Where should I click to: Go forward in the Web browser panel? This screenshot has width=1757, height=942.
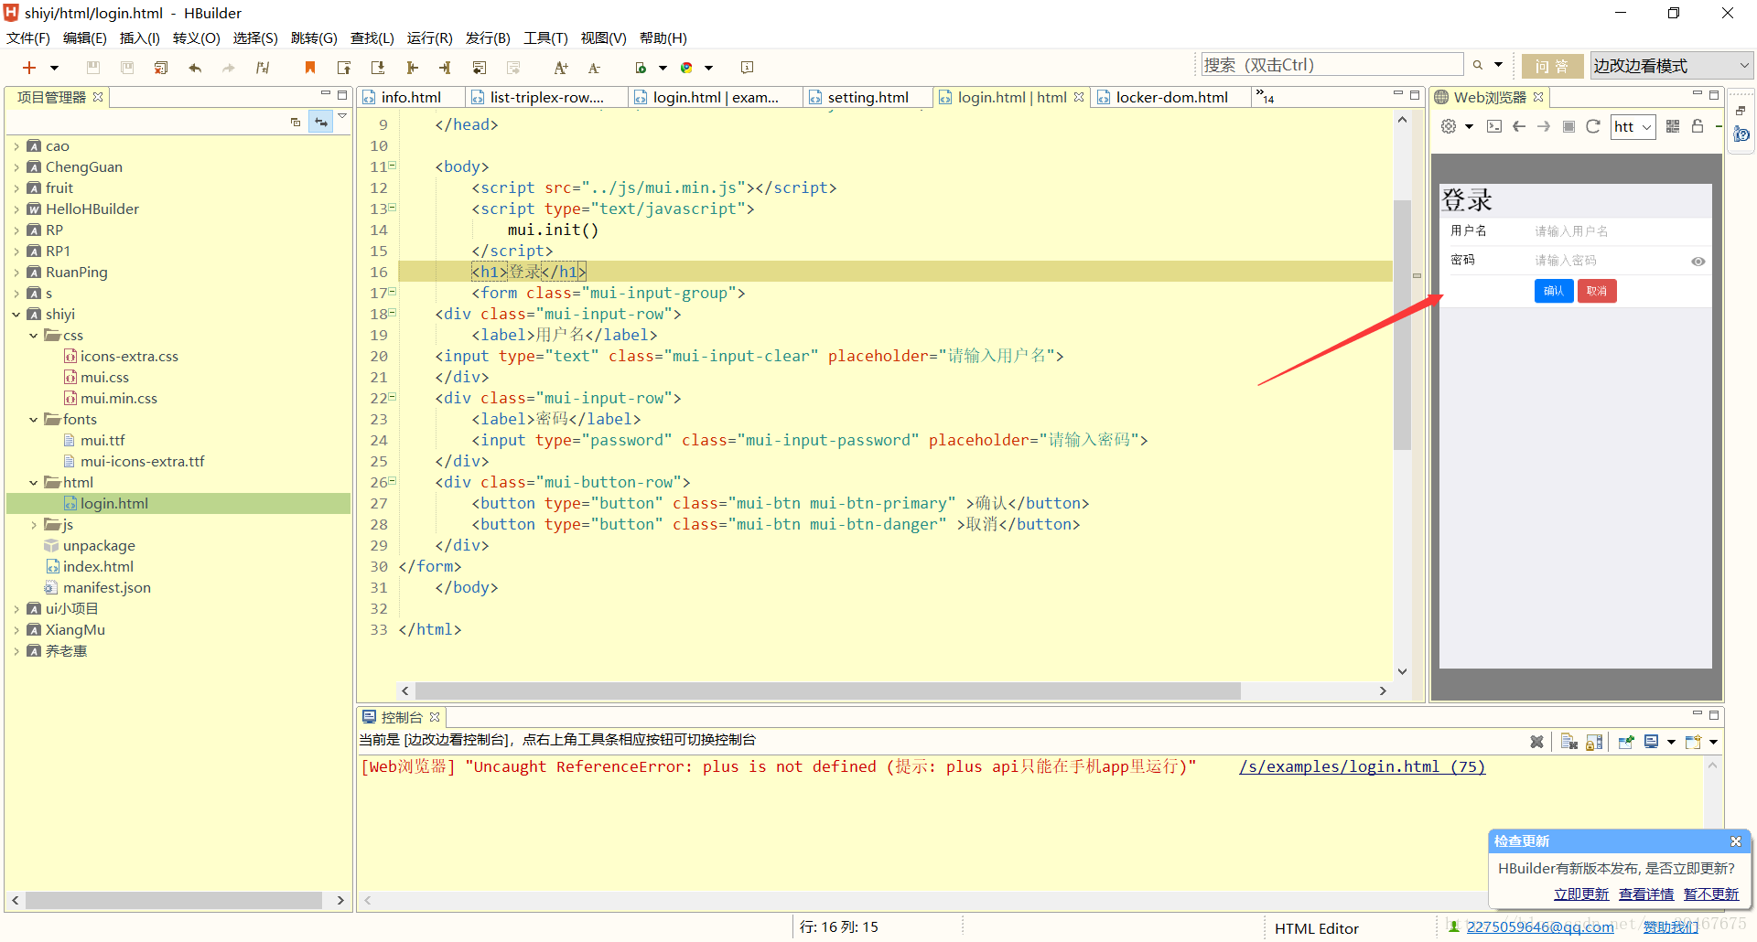1544,126
